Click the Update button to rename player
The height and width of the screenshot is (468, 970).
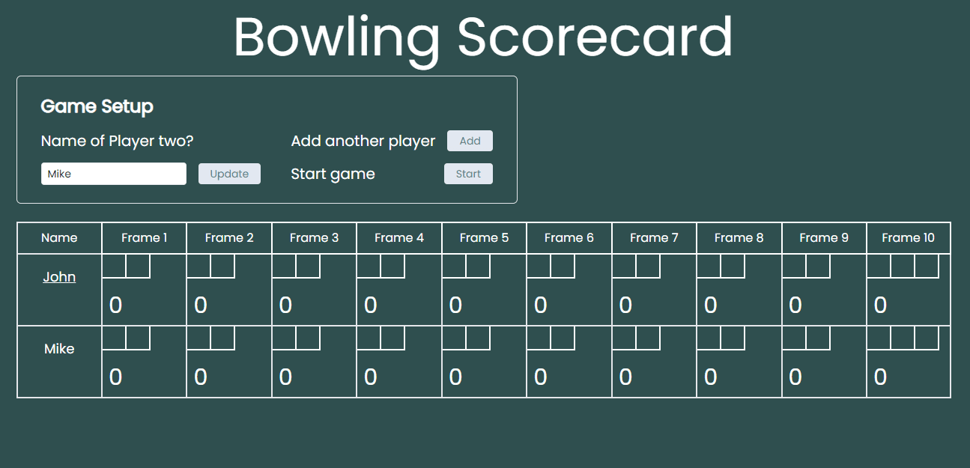(x=229, y=173)
